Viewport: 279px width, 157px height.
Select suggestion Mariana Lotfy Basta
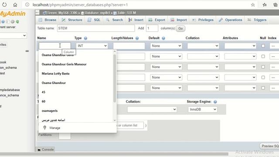click(55, 74)
